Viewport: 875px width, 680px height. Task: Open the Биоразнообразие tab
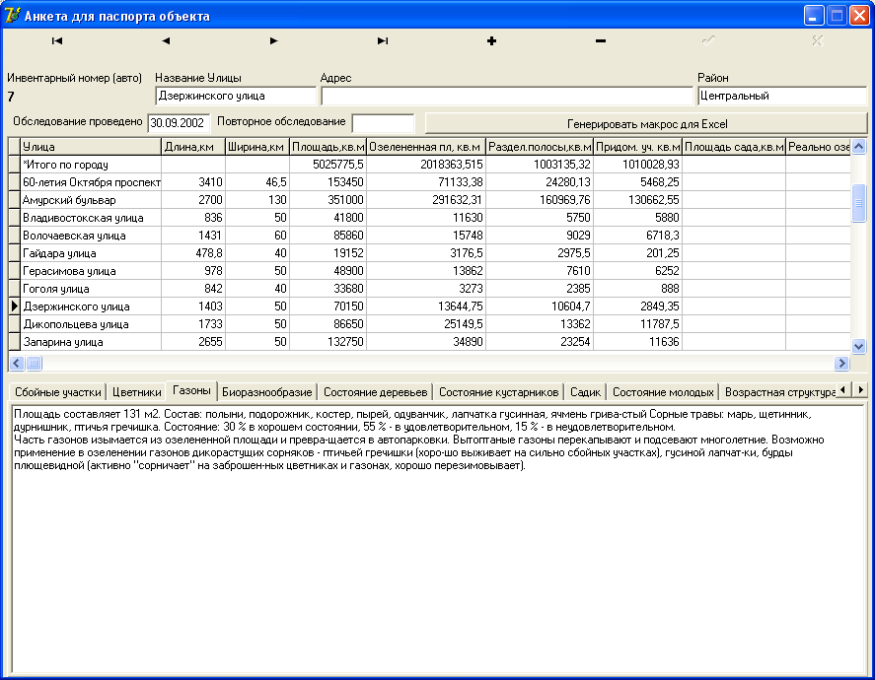266,392
